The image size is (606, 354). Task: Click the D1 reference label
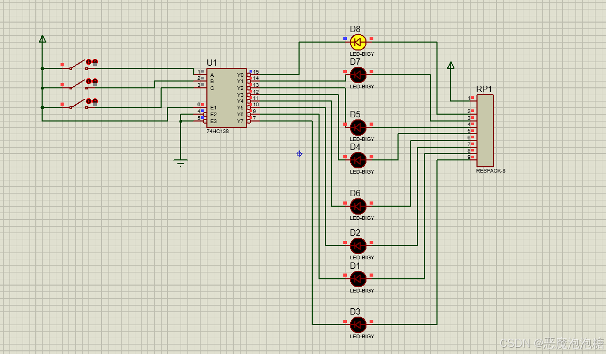pos(355,266)
